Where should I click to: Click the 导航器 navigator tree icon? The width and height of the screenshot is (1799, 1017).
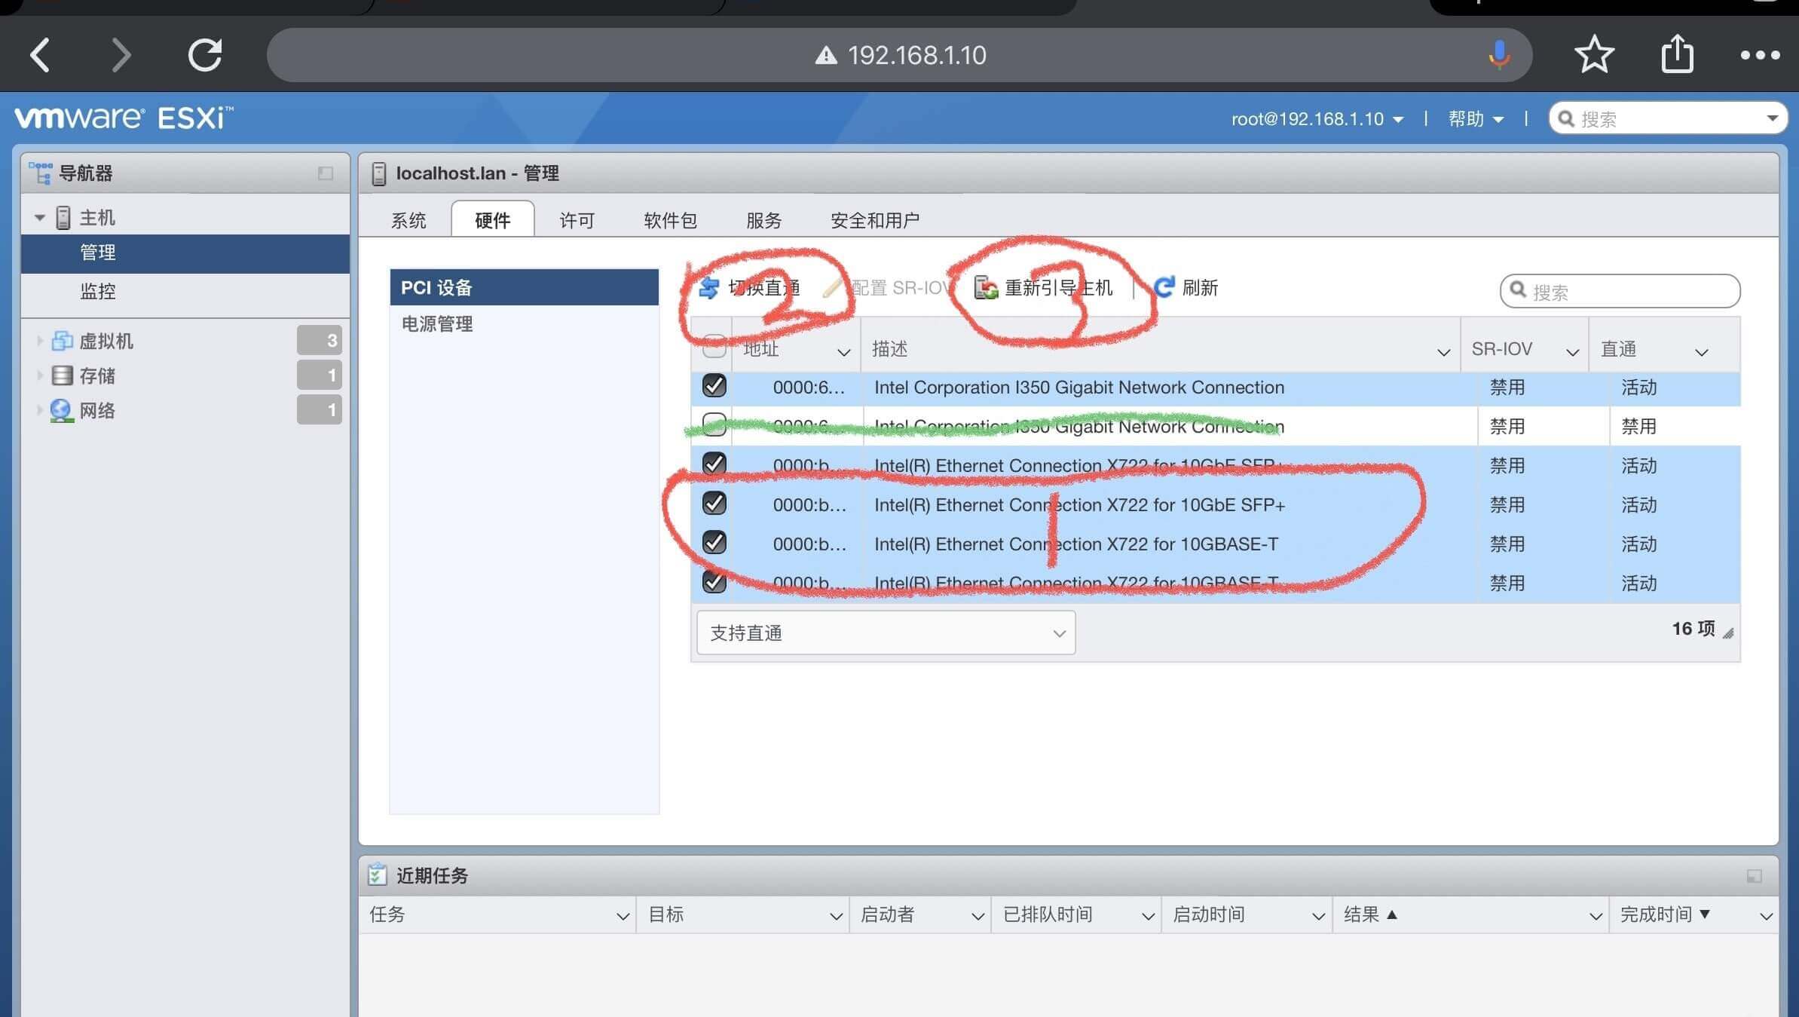(41, 173)
